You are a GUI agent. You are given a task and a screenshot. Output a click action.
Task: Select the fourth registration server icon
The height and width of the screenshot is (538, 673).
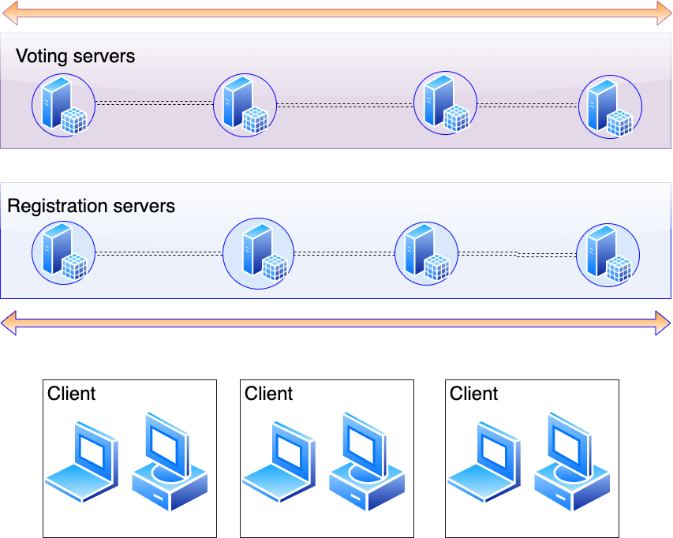[x=608, y=256]
